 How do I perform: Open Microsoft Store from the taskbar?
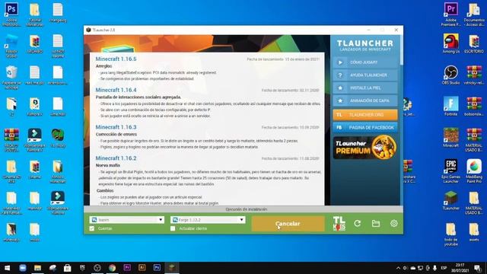[68, 268]
